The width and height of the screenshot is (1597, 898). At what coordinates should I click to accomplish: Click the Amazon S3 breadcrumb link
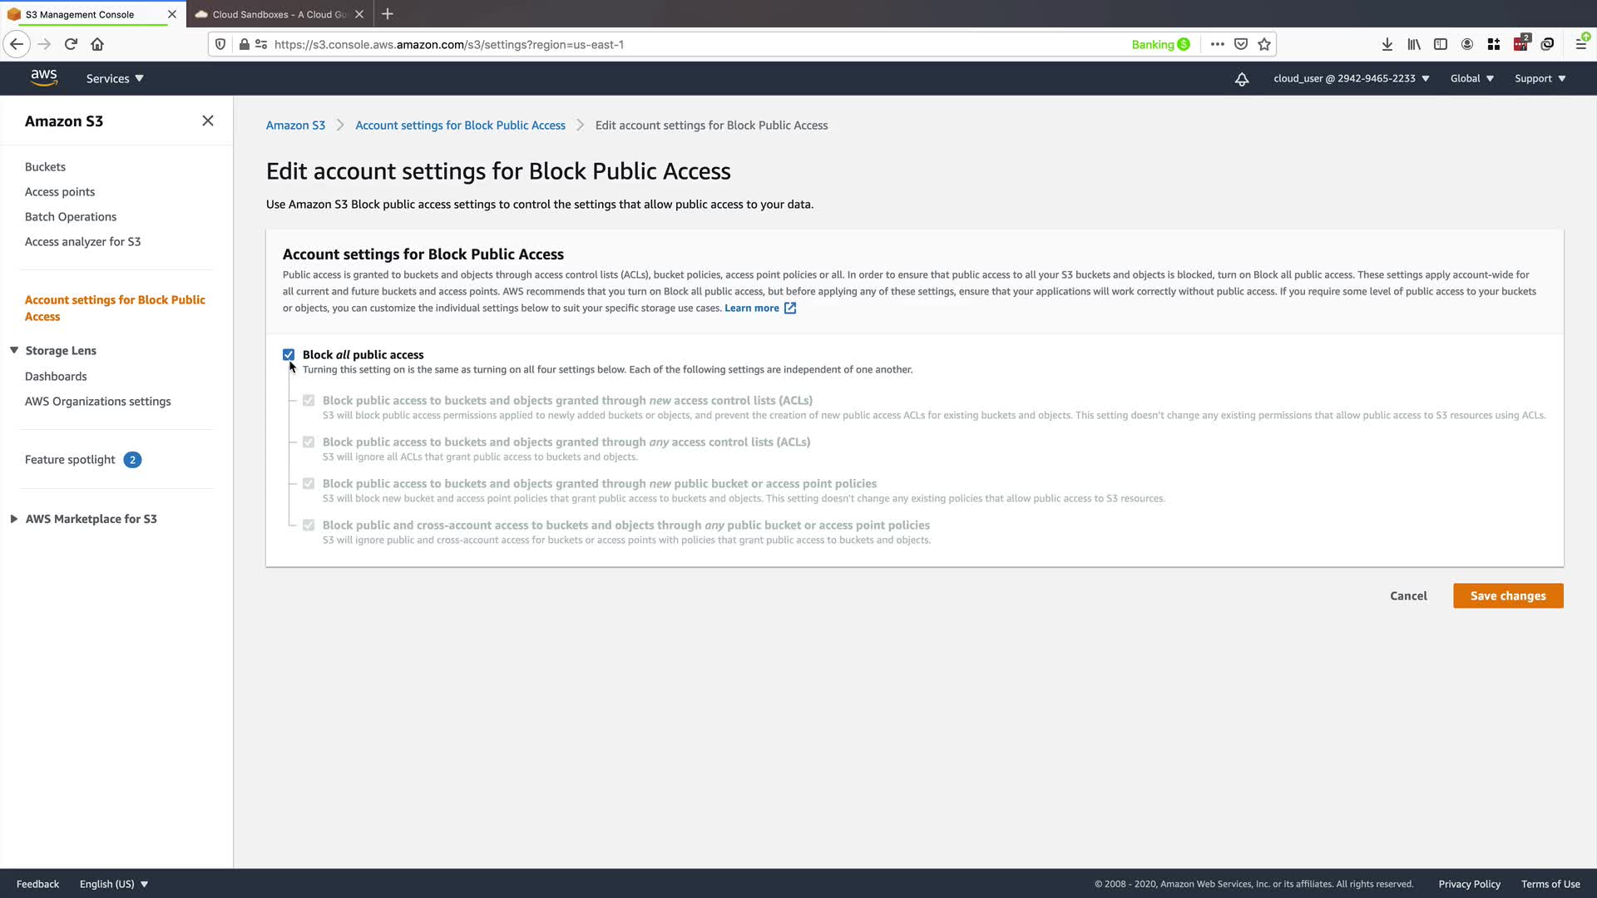[295, 125]
